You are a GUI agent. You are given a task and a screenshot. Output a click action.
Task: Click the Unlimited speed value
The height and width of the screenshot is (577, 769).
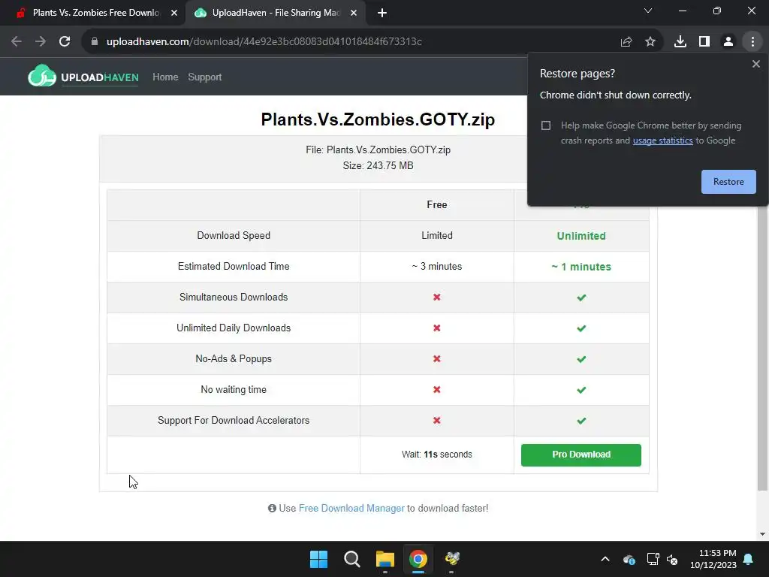tap(581, 236)
